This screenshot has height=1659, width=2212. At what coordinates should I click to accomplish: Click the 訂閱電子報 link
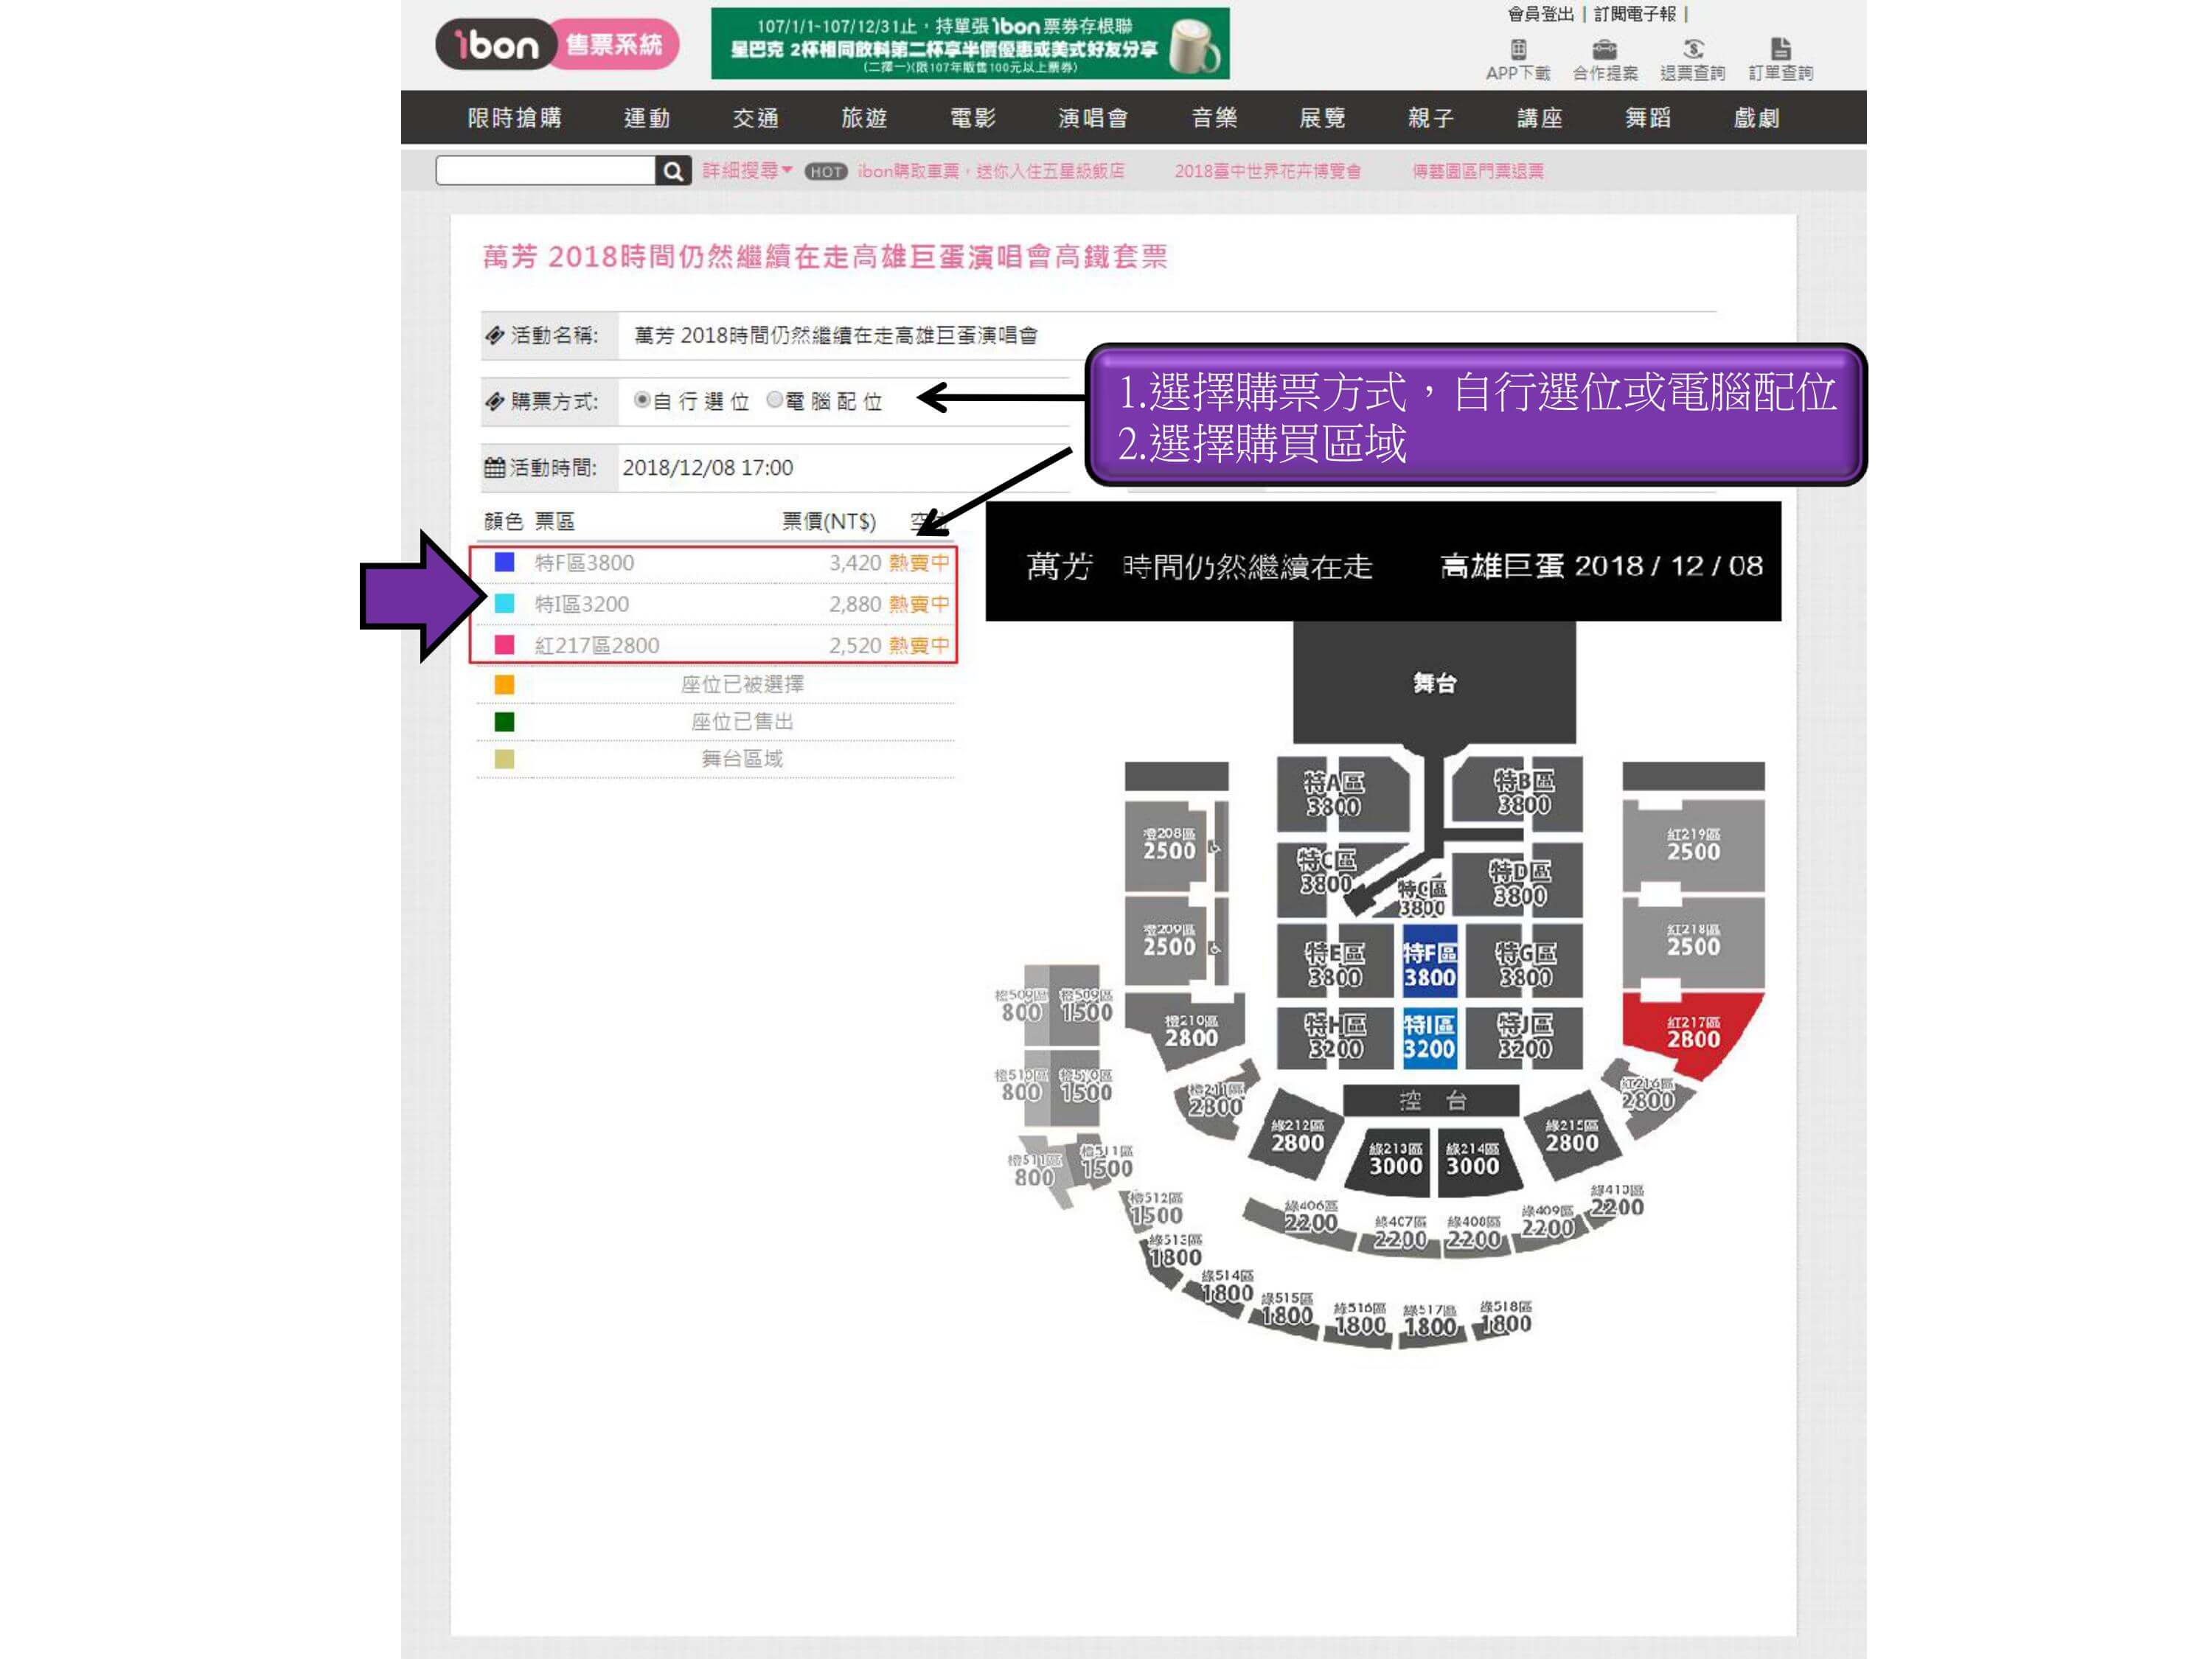coord(1635,14)
